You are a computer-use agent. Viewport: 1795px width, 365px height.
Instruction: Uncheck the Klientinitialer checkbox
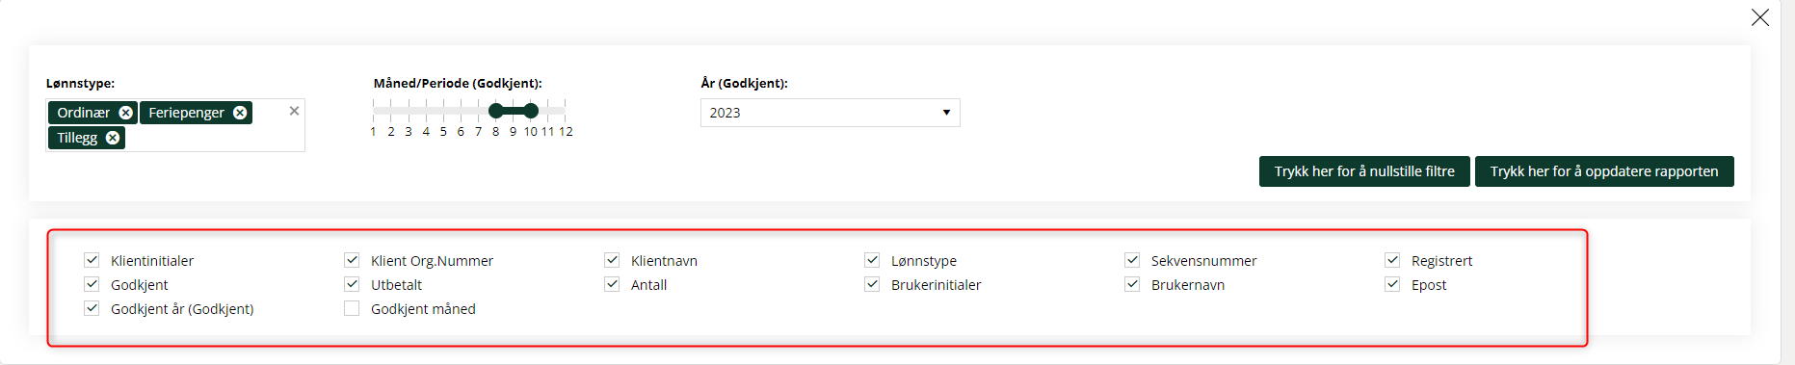point(92,260)
